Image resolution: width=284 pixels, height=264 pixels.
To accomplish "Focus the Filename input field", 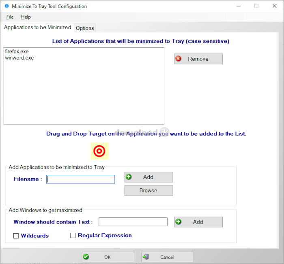I will click(80, 179).
